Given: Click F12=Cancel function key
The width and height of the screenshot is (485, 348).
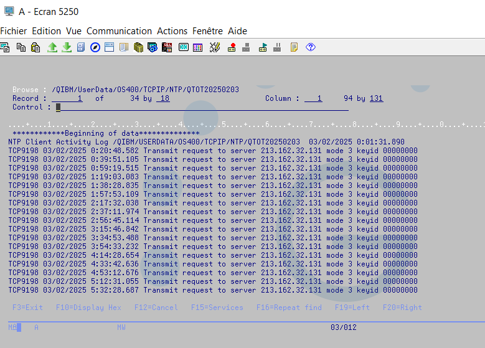Looking at the screenshot, I should [156, 308].
